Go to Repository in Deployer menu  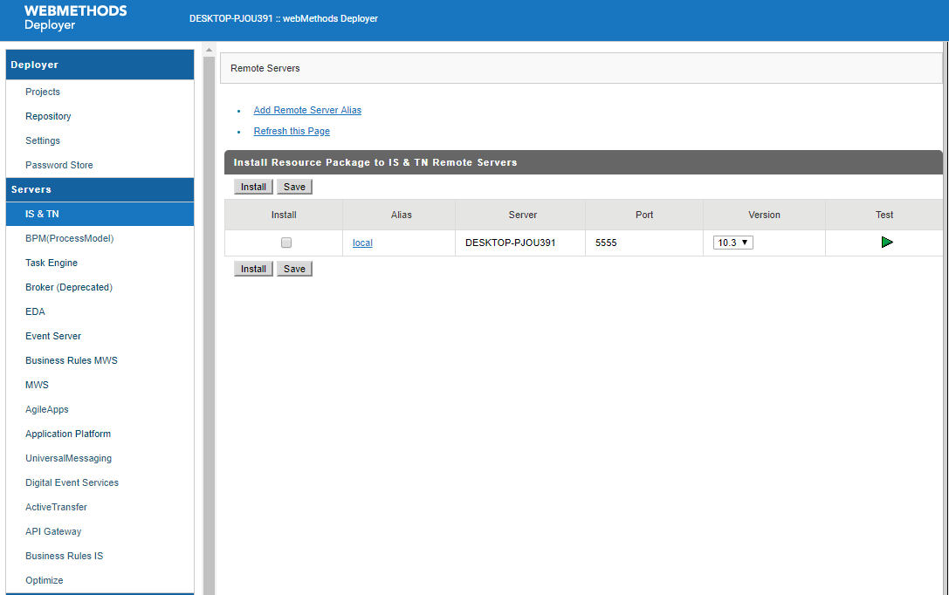(48, 116)
